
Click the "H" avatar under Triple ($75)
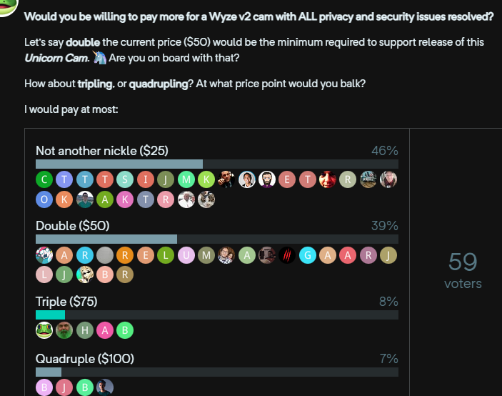[85, 330]
